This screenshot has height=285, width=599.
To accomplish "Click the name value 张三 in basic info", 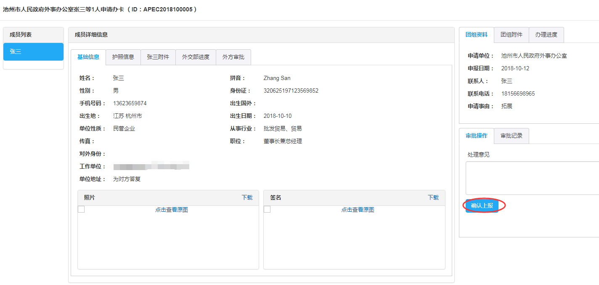I will click(x=119, y=78).
